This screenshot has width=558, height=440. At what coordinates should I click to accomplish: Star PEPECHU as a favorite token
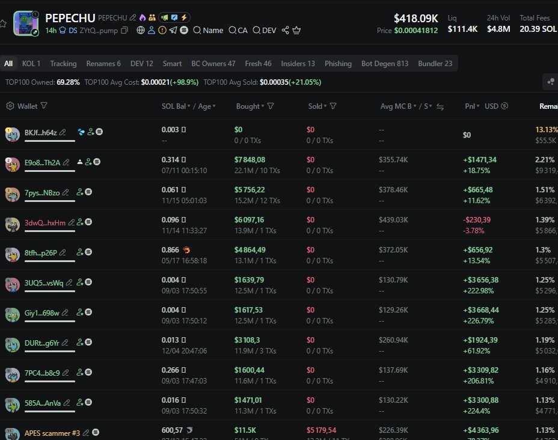[x=3, y=24]
